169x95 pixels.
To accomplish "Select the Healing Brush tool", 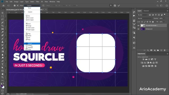I will pyautogui.click(x=2, y=35).
